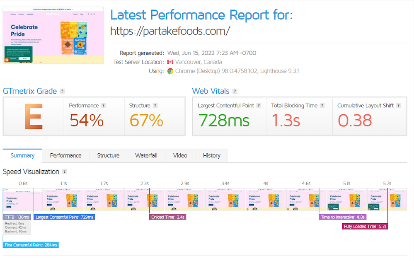
Task: Click the Vancouver, Canada server location text
Action: (199, 62)
